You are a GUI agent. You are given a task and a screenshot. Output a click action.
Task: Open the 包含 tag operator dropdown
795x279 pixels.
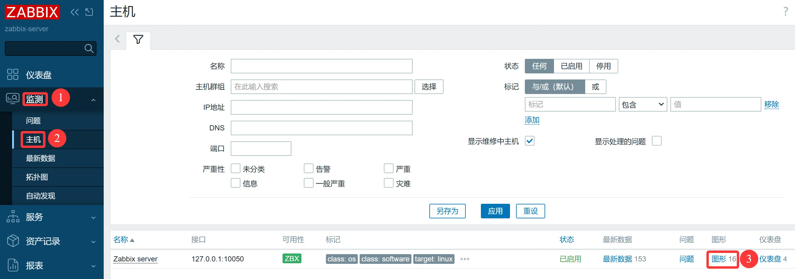pos(642,105)
